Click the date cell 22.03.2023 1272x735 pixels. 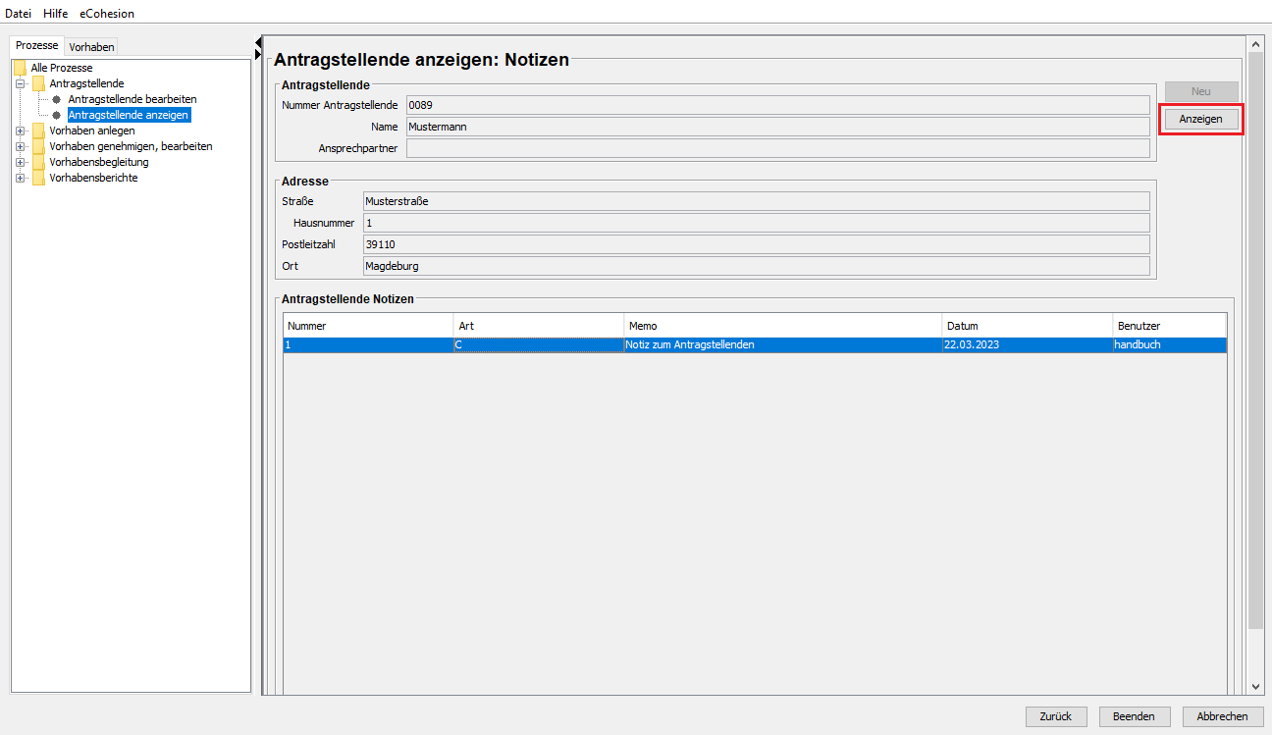(x=1028, y=345)
